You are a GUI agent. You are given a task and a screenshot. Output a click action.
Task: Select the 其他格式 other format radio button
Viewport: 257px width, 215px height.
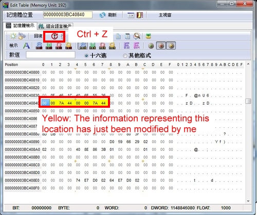[x=125, y=56]
